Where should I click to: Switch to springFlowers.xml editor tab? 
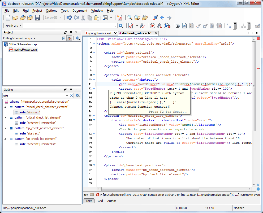coord(100,33)
